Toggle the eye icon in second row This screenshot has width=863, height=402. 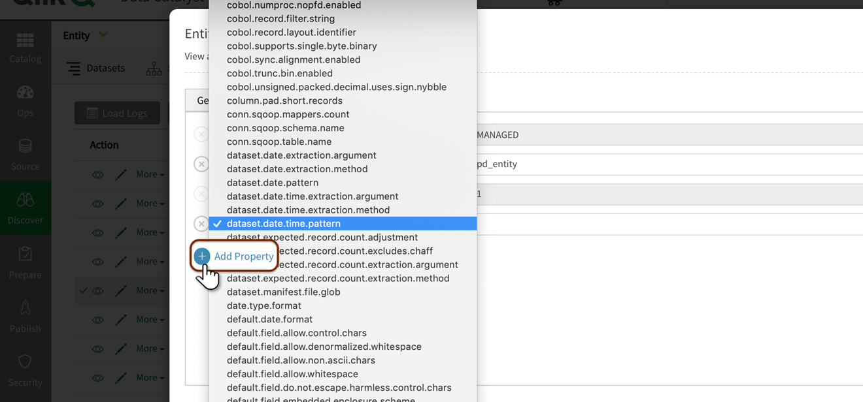98,204
